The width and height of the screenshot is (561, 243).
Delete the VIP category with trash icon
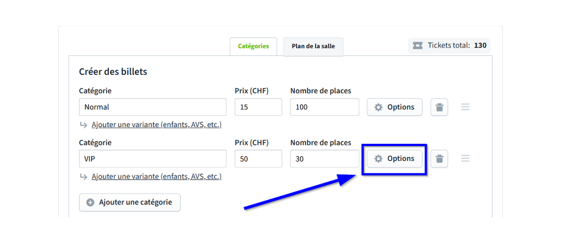[439, 159]
